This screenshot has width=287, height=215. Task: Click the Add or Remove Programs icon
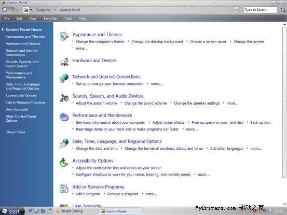click(64, 189)
